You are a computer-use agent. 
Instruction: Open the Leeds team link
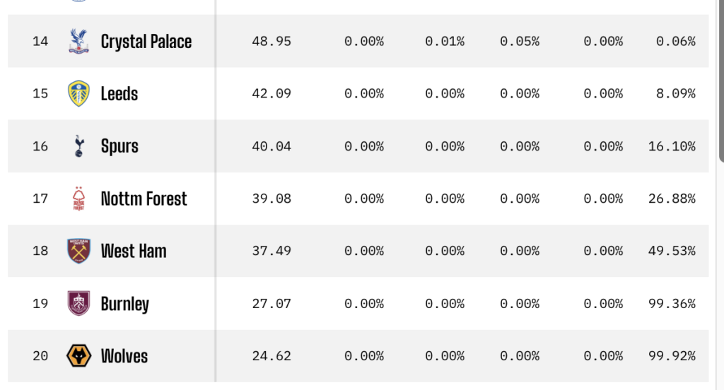coord(119,94)
